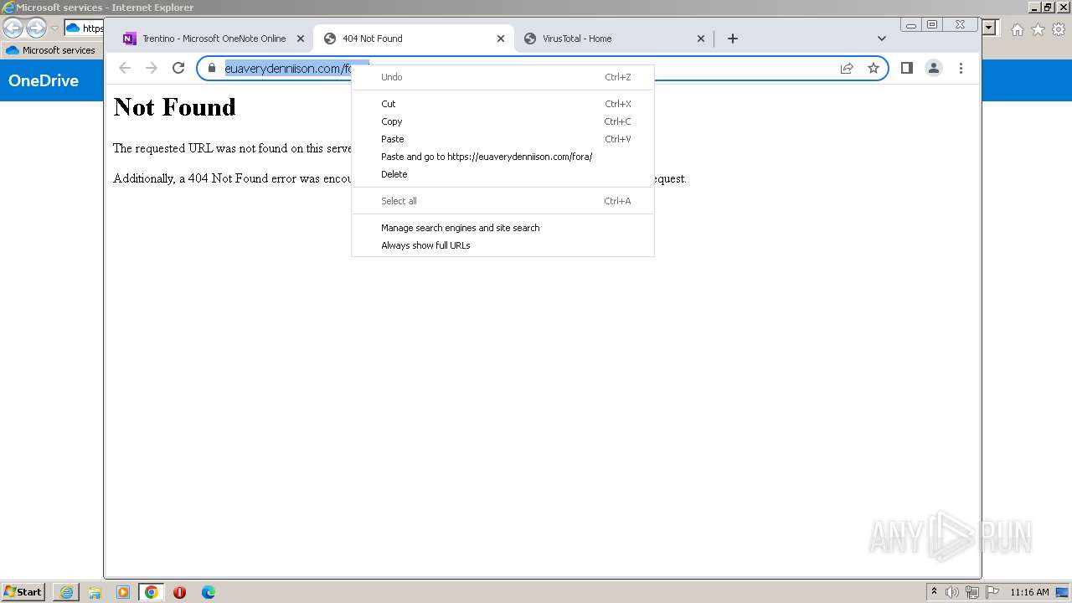Share this page icon in address bar
The image size is (1072, 603).
847,69
